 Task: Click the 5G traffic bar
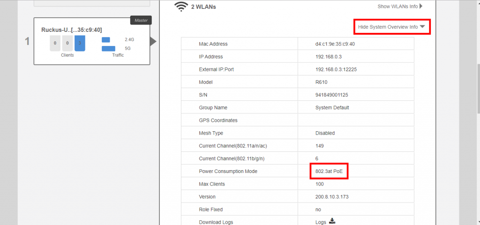(x=108, y=48)
